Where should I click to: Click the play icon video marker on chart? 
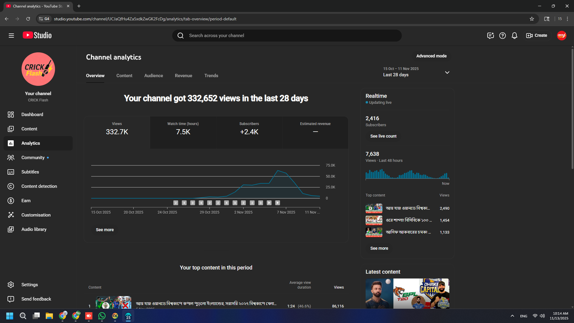pos(269,203)
